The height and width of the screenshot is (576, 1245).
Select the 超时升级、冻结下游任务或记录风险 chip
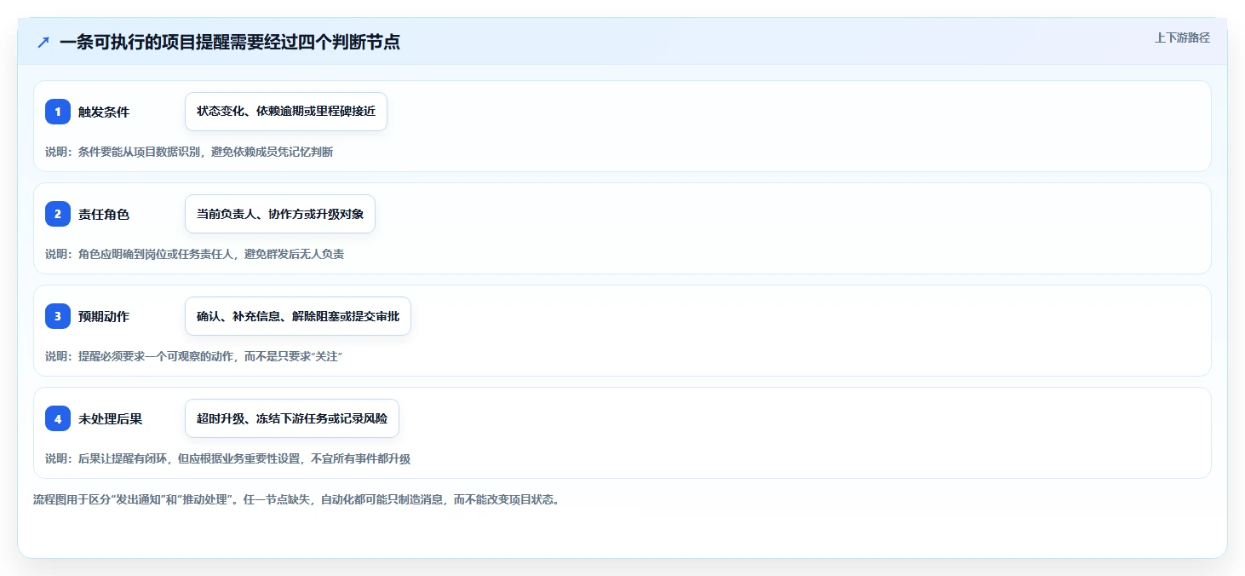(x=292, y=418)
